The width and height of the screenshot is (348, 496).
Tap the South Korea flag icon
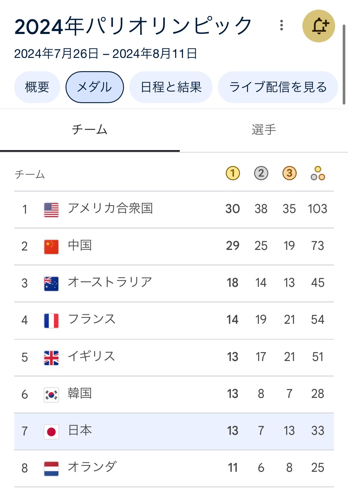coord(51,395)
